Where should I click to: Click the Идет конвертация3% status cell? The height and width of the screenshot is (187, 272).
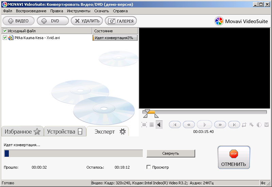[115, 38]
